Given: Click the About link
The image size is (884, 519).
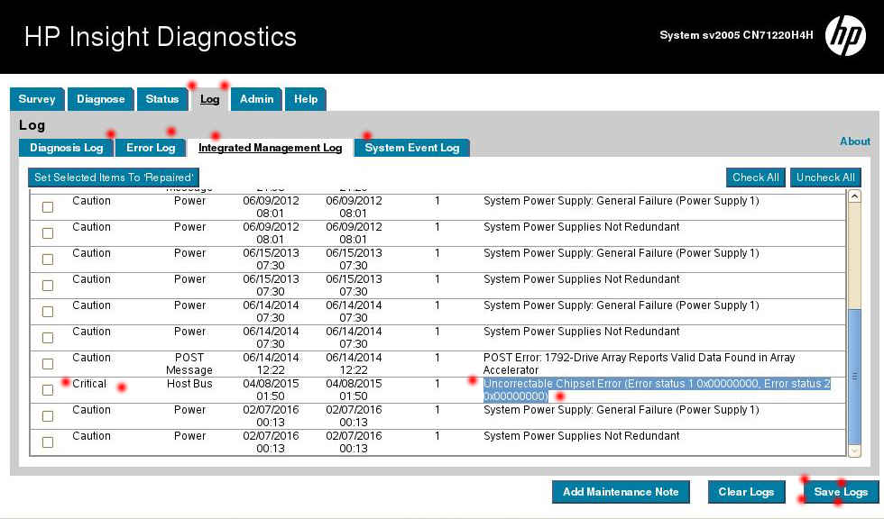Looking at the screenshot, I should (855, 141).
